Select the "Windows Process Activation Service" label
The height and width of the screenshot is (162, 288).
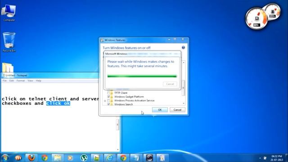(134, 101)
